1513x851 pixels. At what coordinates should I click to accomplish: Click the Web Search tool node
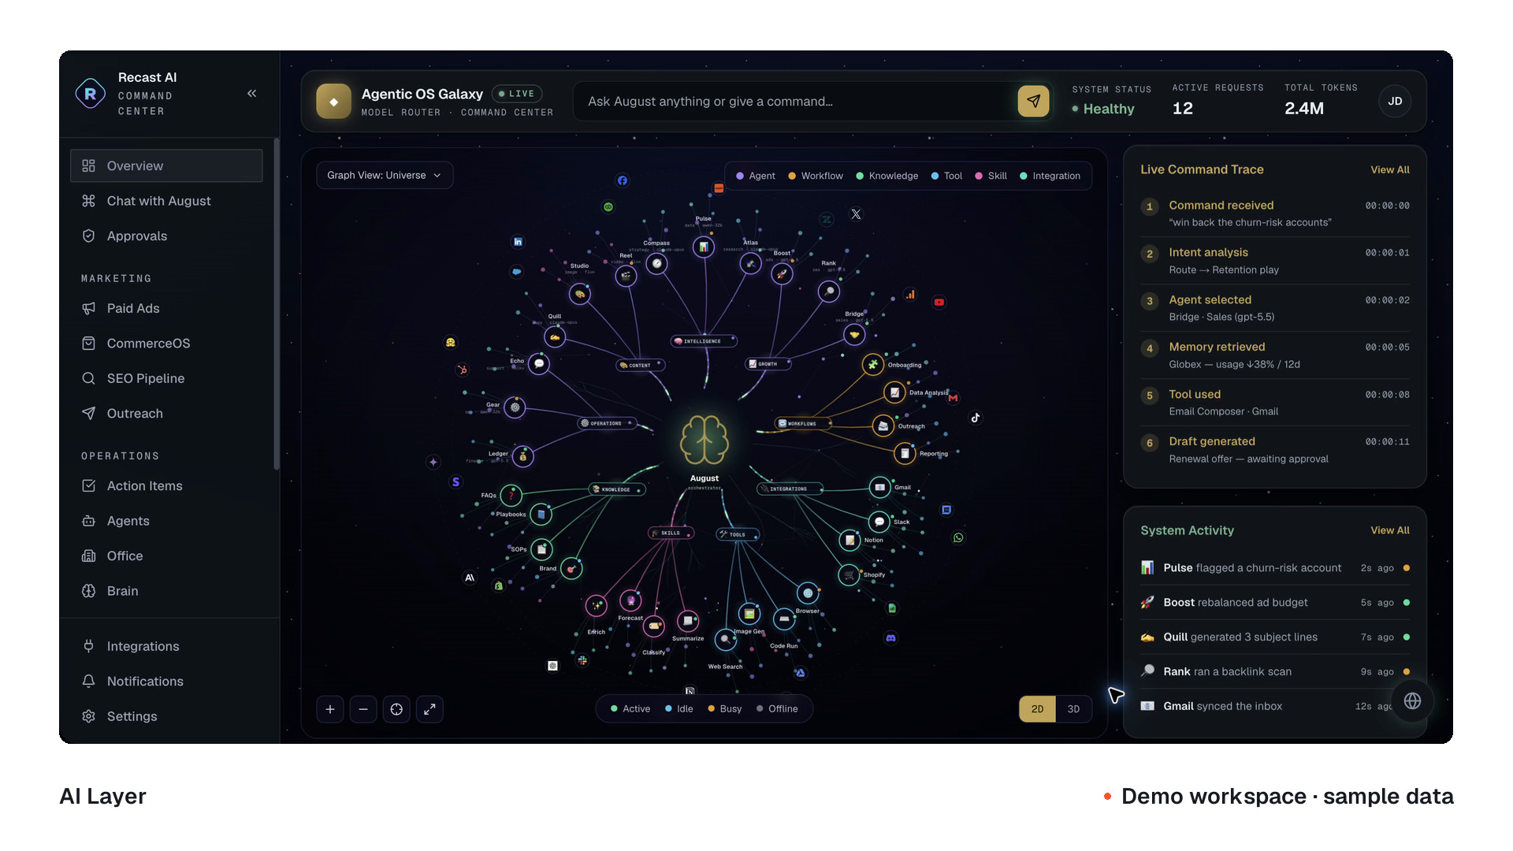725,639
